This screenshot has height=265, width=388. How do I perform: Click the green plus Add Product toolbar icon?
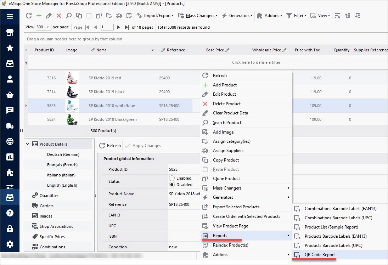pos(39,16)
